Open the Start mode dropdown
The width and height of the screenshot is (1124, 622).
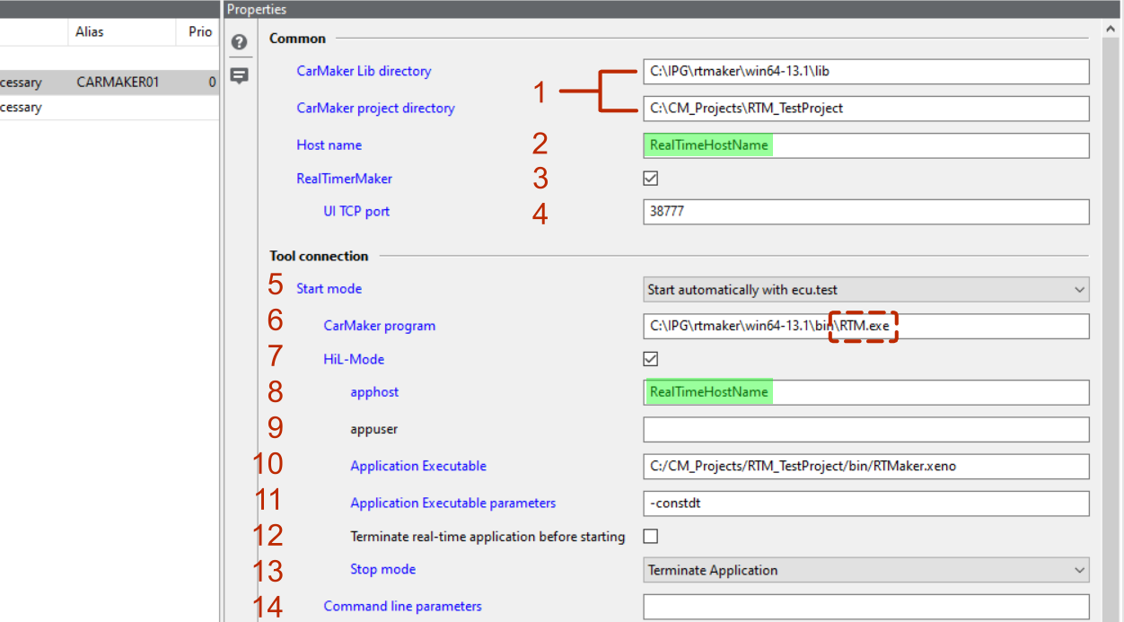866,289
